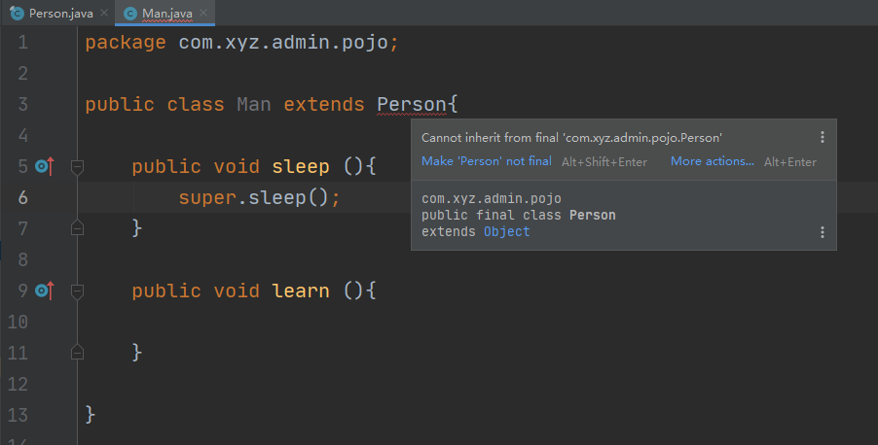Click fold end marker at line 11
The image size is (878, 445).
[77, 352]
